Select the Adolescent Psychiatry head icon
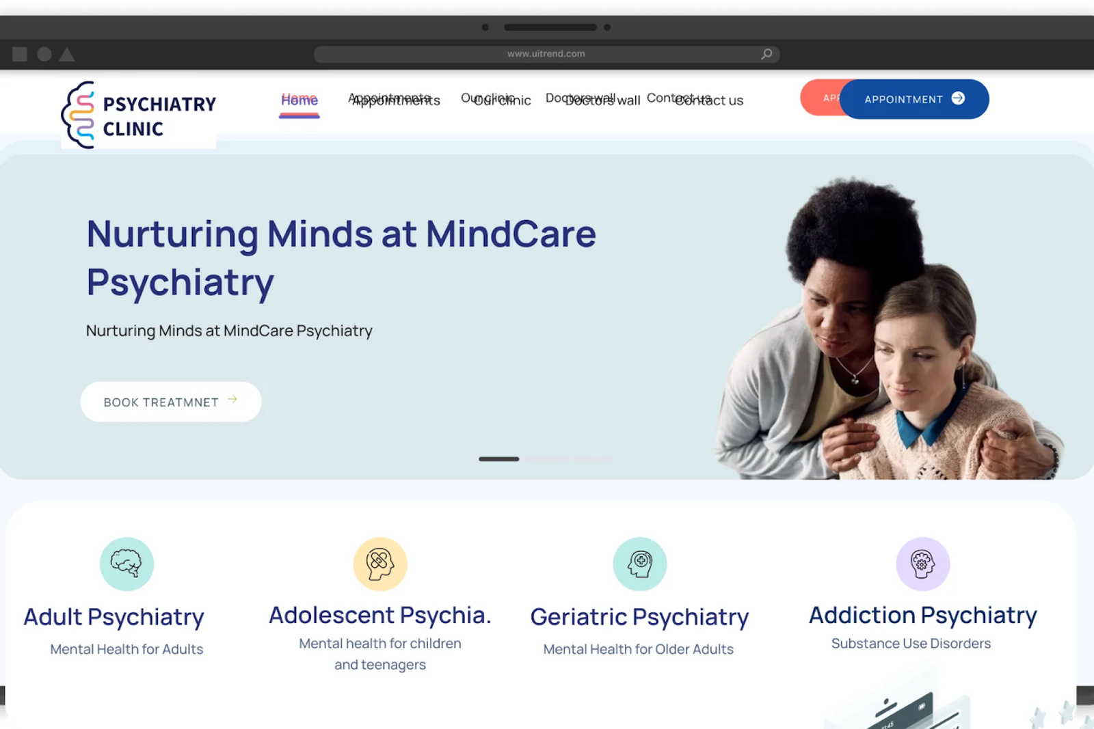This screenshot has height=729, width=1094. point(380,564)
